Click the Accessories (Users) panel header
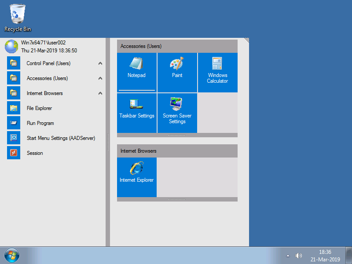This screenshot has width=352, height=264. point(177,46)
